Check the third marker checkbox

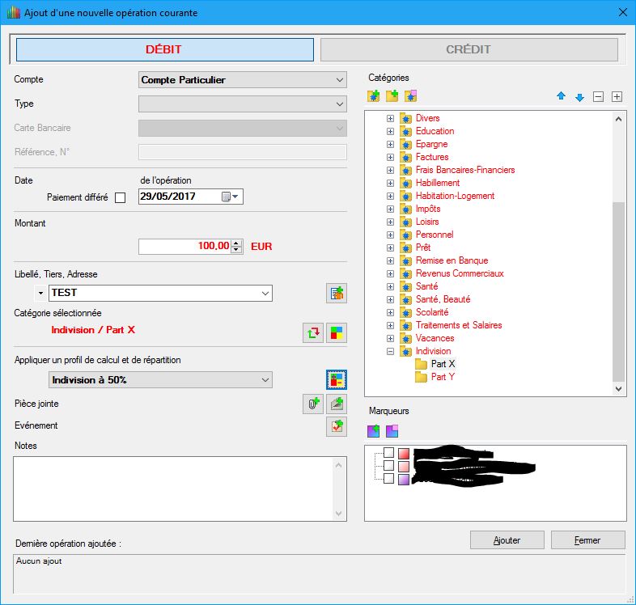[388, 479]
